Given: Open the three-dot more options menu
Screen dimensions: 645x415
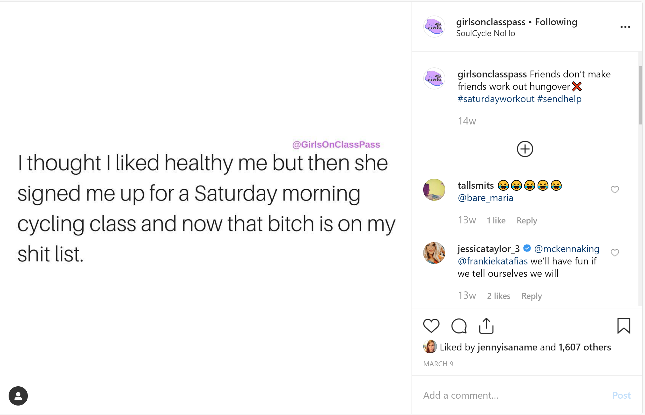Looking at the screenshot, I should [x=625, y=27].
